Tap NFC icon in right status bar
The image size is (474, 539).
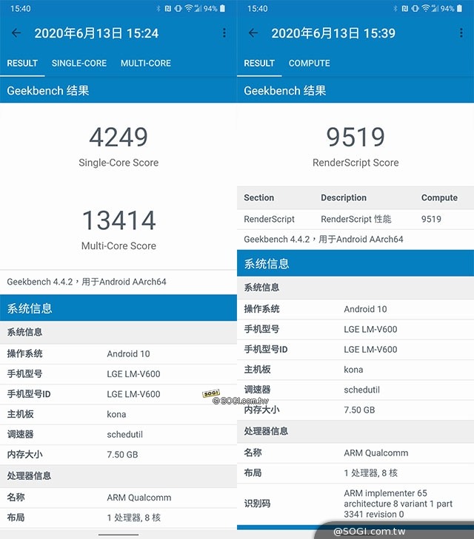pos(405,8)
